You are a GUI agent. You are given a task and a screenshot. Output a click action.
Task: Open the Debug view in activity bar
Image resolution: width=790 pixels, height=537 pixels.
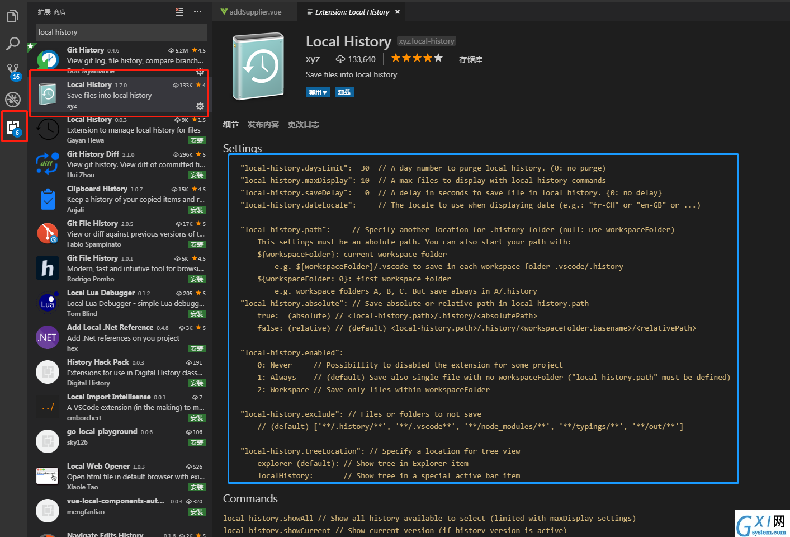pyautogui.click(x=12, y=100)
